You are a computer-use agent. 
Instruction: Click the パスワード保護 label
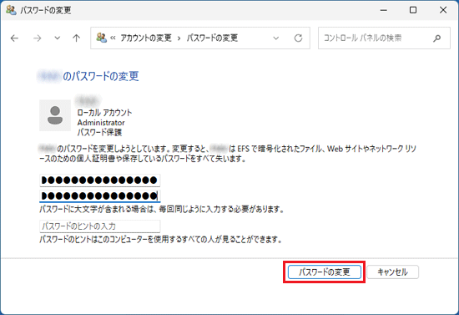[x=99, y=133]
